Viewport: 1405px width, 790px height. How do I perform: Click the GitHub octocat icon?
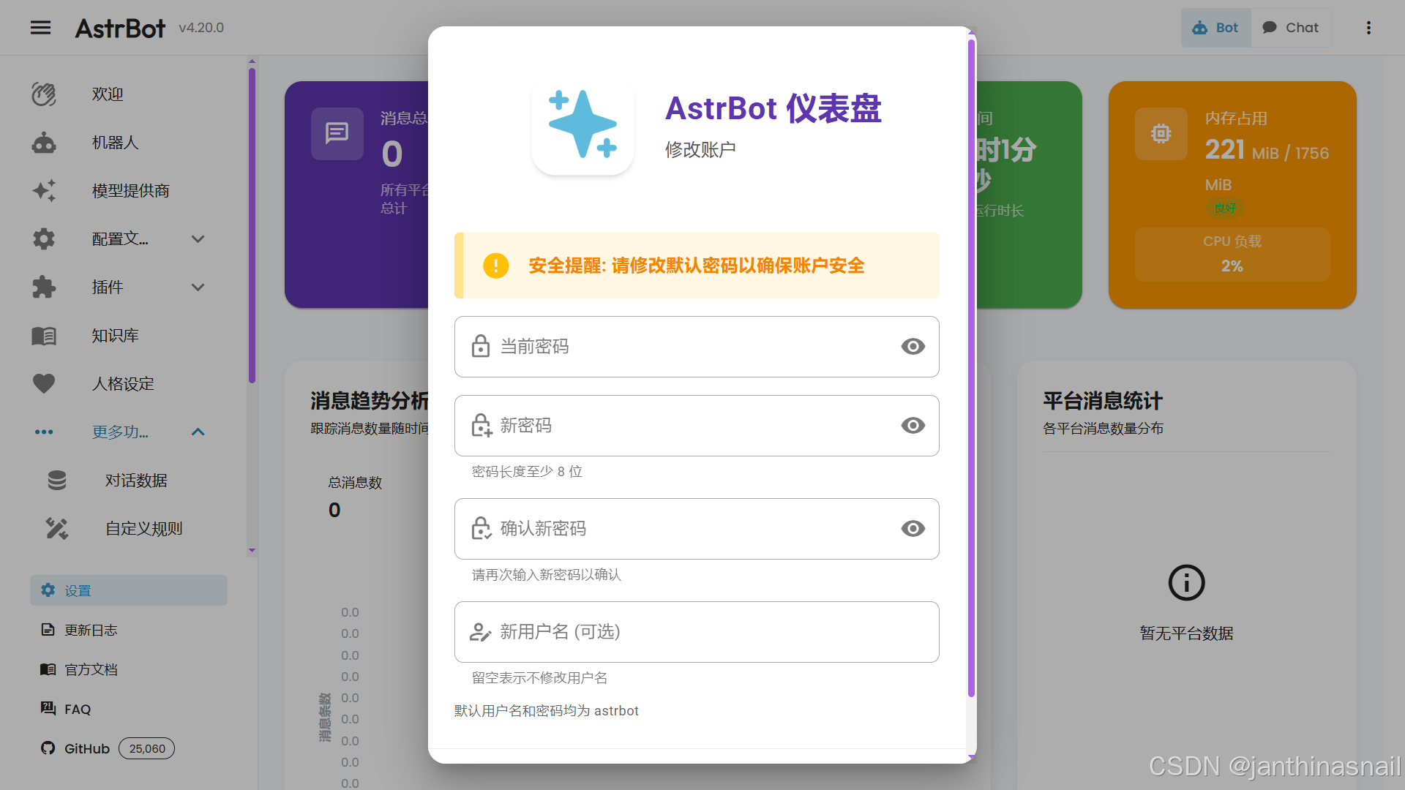[48, 748]
